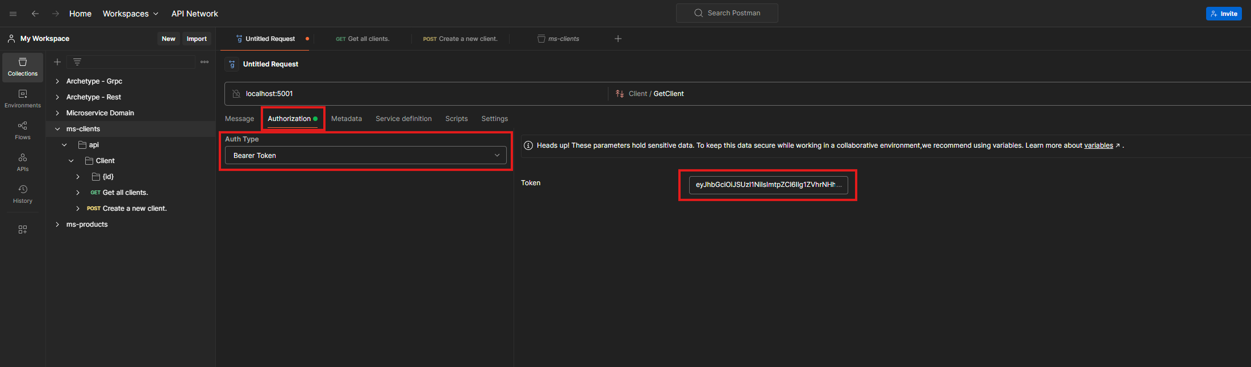This screenshot has width=1251, height=367.
Task: Open the hamburger menu icon
Action: pyautogui.click(x=13, y=14)
